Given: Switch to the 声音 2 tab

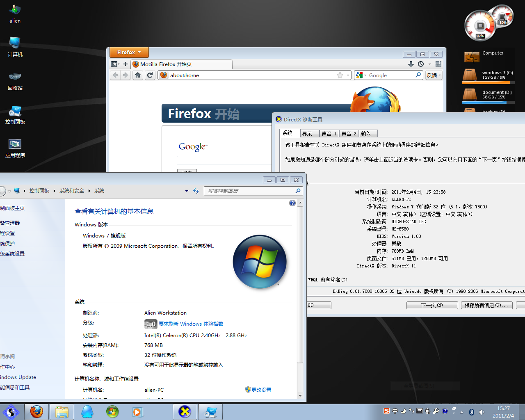Looking at the screenshot, I should click(x=349, y=134).
